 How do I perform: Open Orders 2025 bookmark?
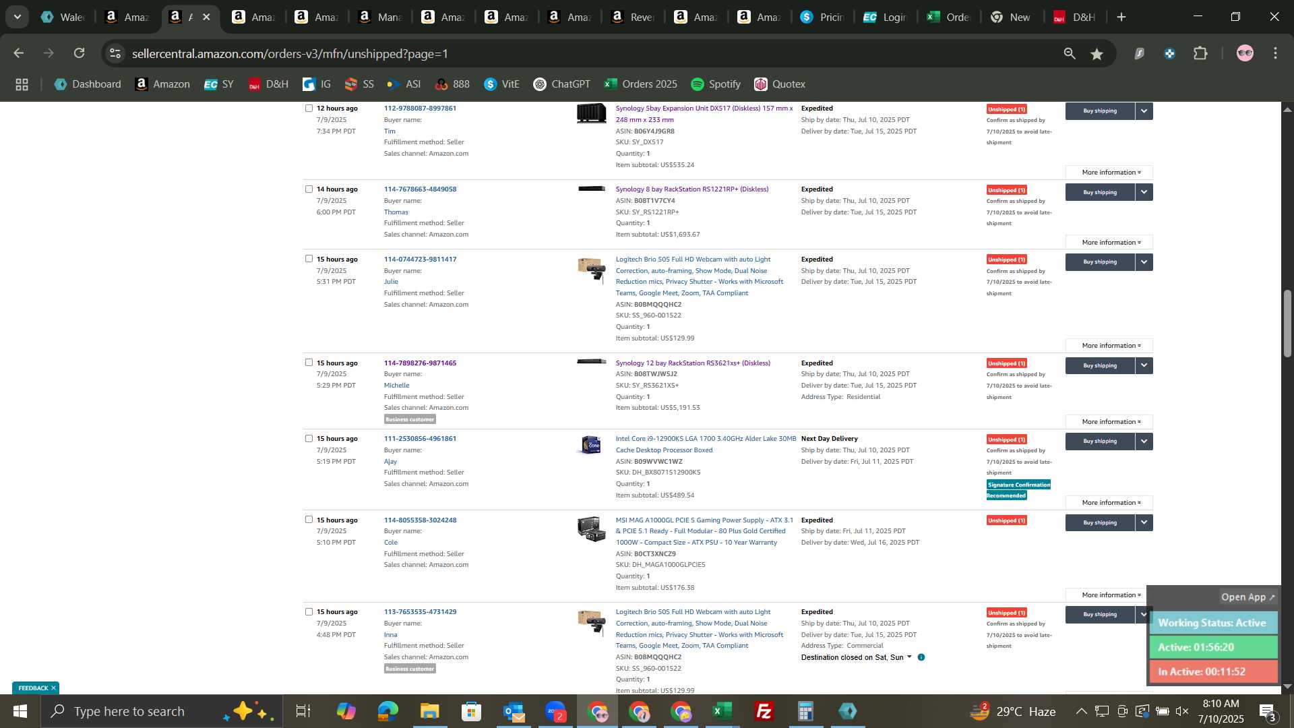coord(641,84)
